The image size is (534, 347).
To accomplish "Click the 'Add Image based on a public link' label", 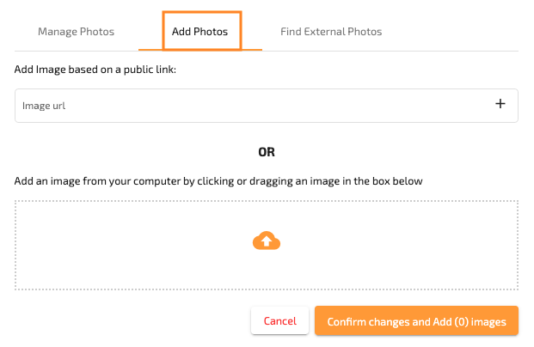I will (x=95, y=70).
